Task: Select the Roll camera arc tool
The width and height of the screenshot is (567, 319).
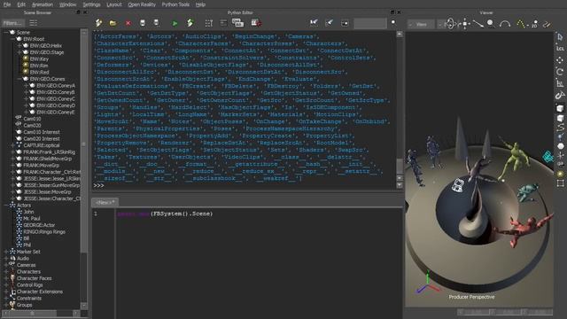Action: (x=505, y=24)
